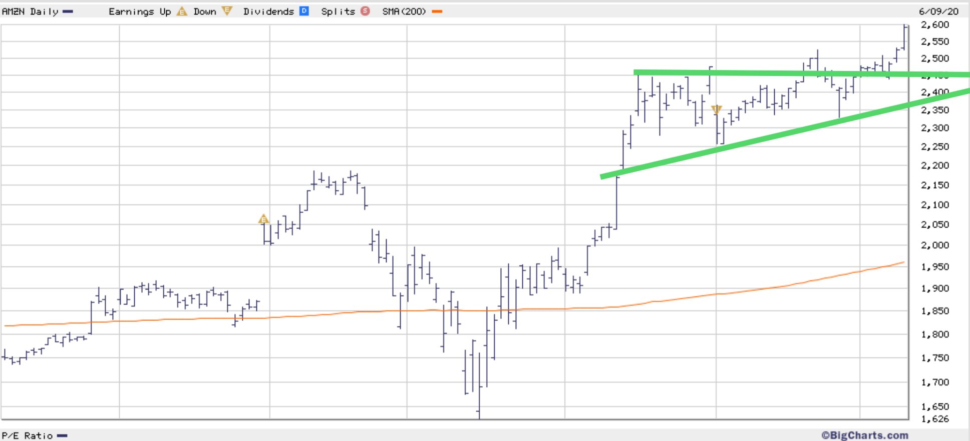970x441 pixels.
Task: Click the AMZN Daily label
Action: (30, 11)
